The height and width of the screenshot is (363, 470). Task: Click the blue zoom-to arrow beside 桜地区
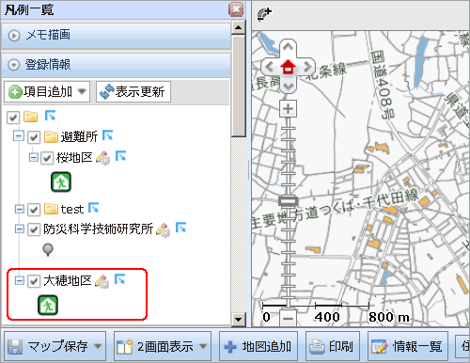point(120,156)
